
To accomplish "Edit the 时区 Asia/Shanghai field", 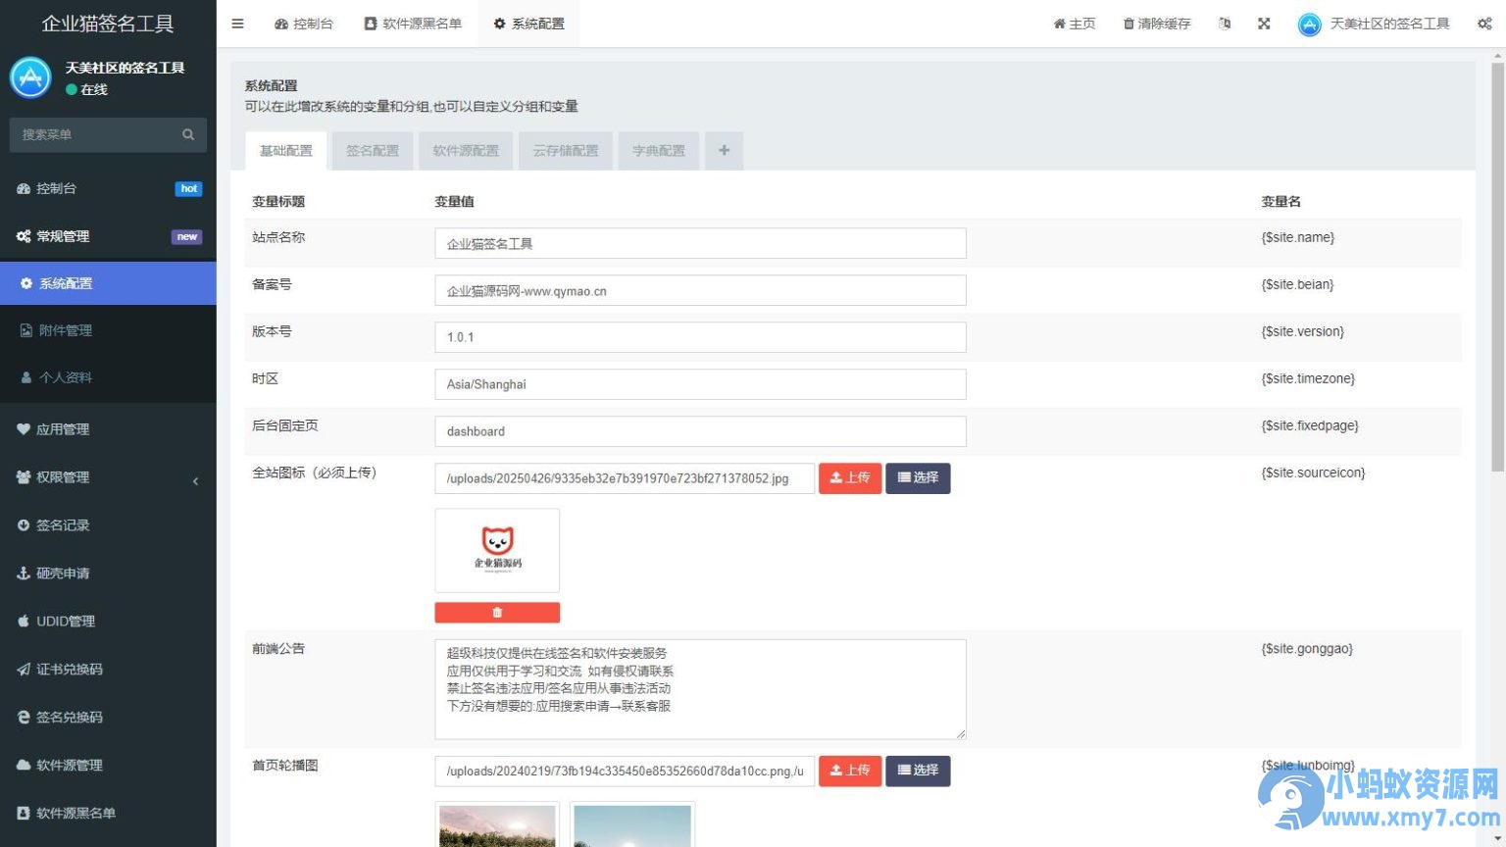I will coord(700,384).
